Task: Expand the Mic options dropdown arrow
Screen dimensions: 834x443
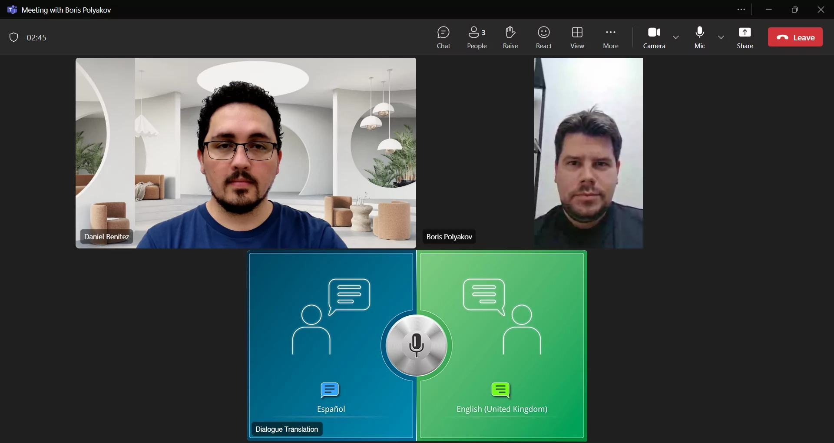Action: [721, 38]
